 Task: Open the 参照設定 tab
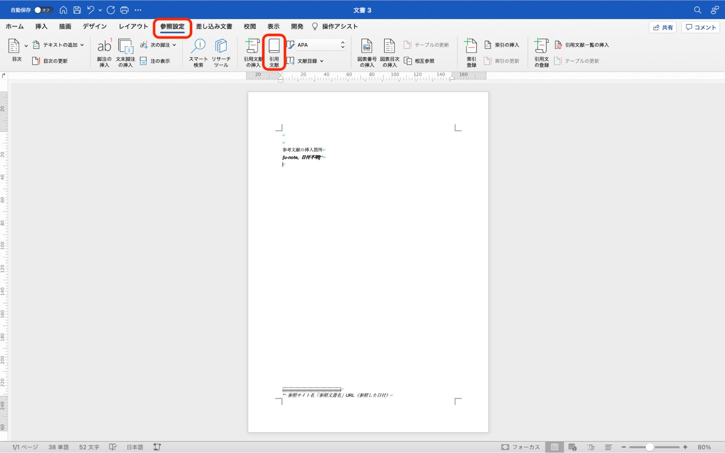click(x=172, y=26)
